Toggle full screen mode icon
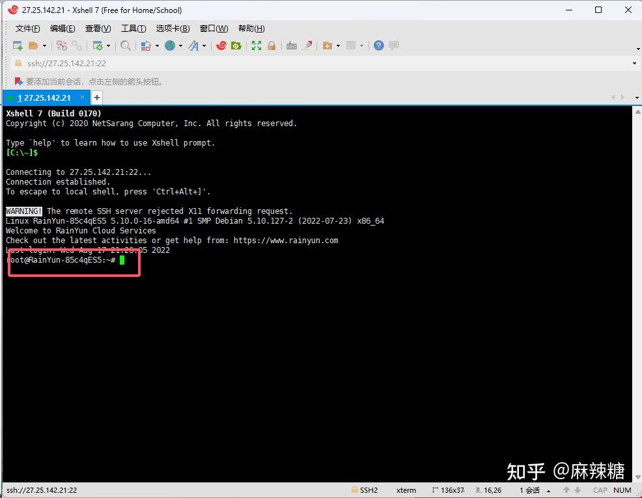This screenshot has width=642, height=498. tap(256, 46)
